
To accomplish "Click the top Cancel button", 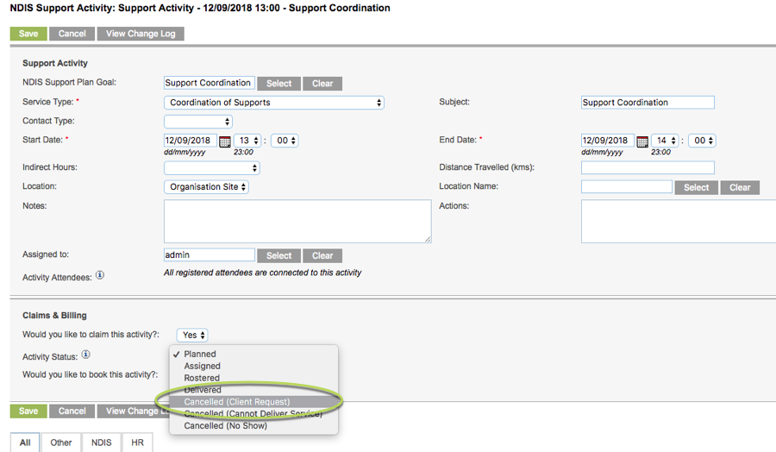I will pyautogui.click(x=72, y=34).
